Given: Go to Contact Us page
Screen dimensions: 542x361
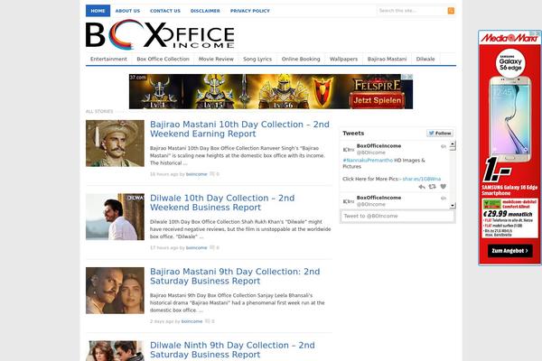Looking at the screenshot, I should pos(165,11).
